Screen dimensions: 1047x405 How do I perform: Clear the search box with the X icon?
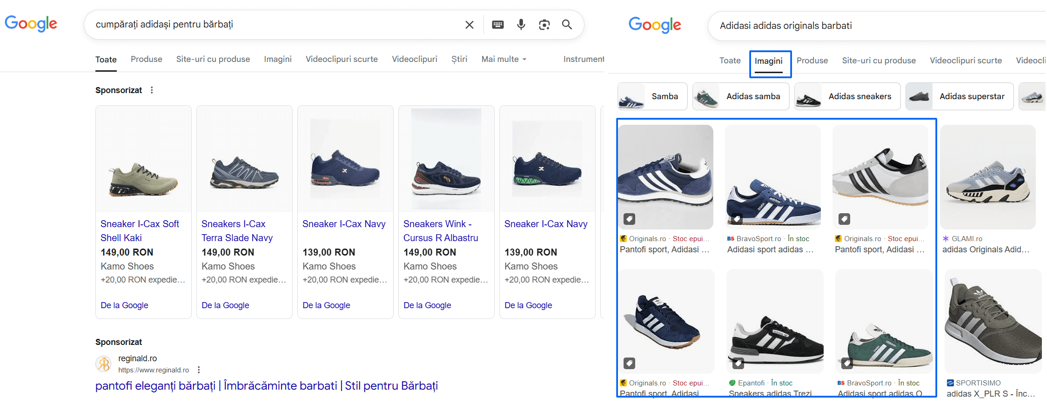(469, 25)
